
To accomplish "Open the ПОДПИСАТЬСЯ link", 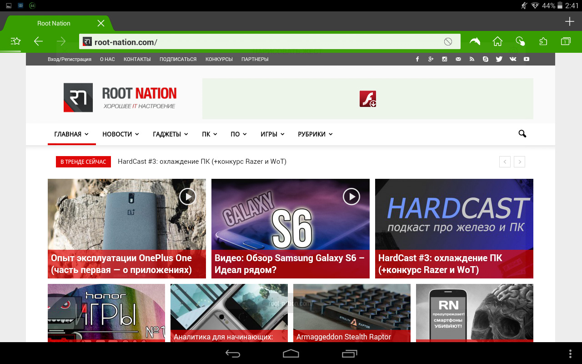I will [x=178, y=59].
